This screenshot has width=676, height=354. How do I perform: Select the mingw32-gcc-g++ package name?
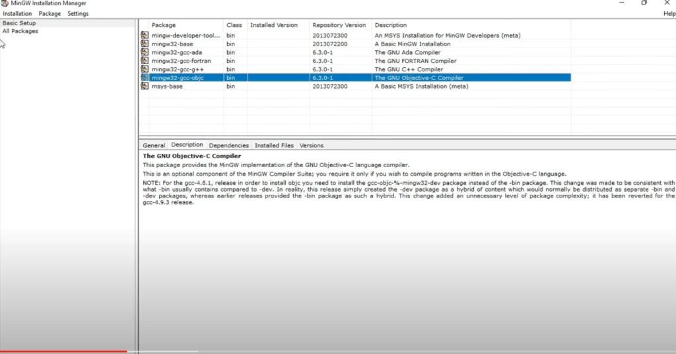tap(178, 69)
